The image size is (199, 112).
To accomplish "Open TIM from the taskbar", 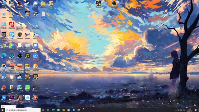I will (74, 110).
